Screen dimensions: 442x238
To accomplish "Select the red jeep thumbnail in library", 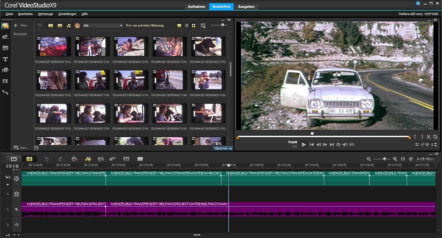I will coord(52,46).
